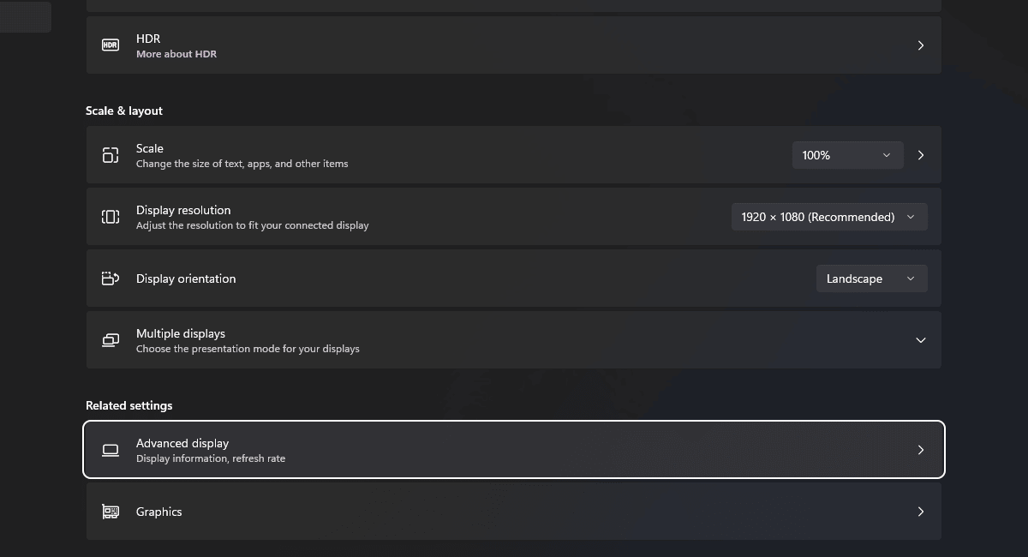Screen dimensions: 1028x557
Task: Click the Display orientation icon
Action: (111, 278)
